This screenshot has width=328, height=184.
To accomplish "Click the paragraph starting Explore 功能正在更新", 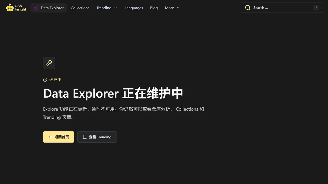I will [124, 113].
